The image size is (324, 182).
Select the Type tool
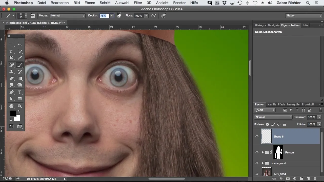[x=20, y=92]
